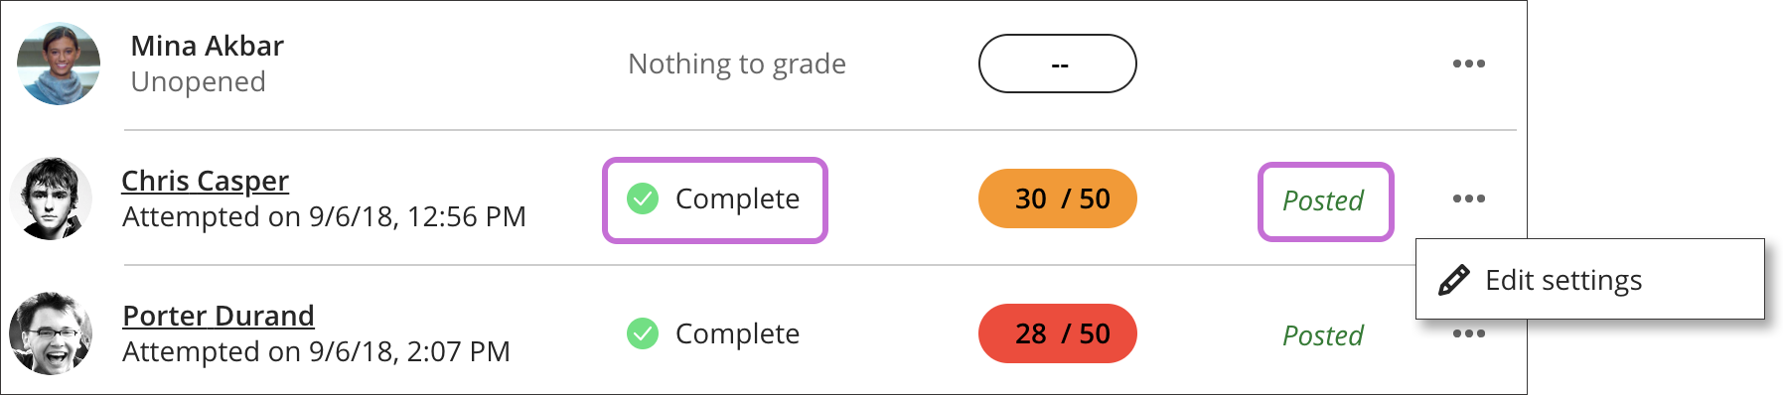Click Chris Casper's profile avatar
The image size is (1783, 395).
click(51, 198)
